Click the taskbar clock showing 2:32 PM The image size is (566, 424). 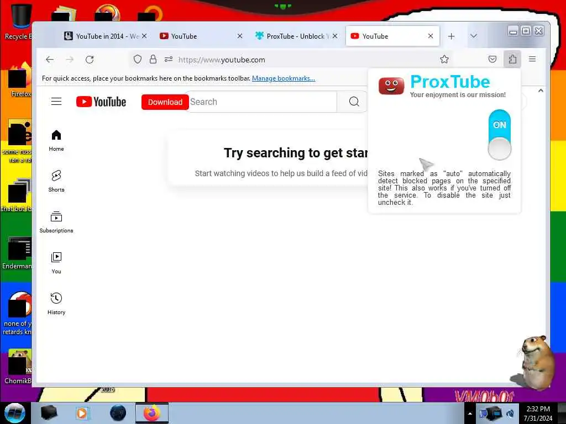click(x=538, y=413)
